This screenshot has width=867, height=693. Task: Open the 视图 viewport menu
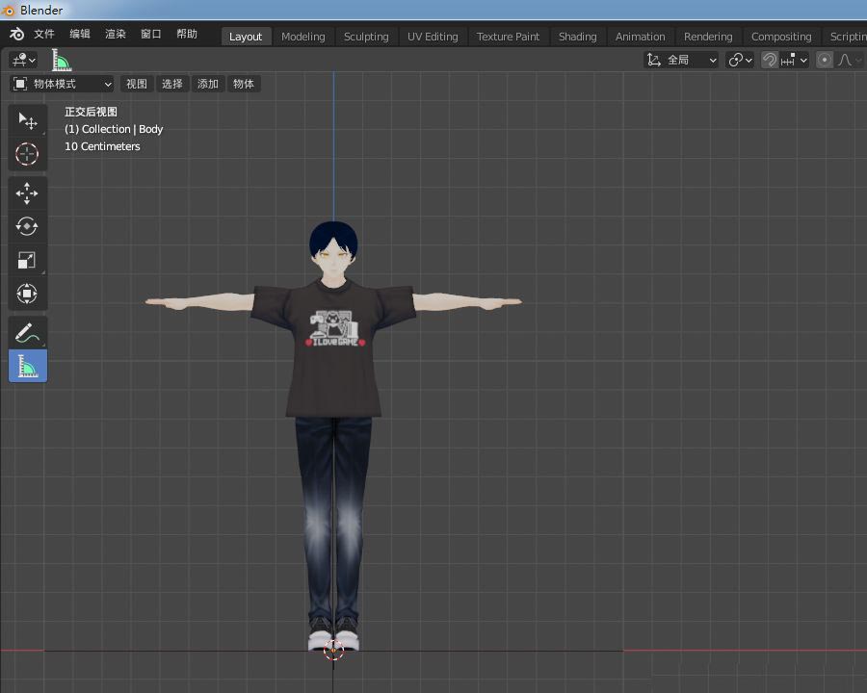click(x=137, y=84)
